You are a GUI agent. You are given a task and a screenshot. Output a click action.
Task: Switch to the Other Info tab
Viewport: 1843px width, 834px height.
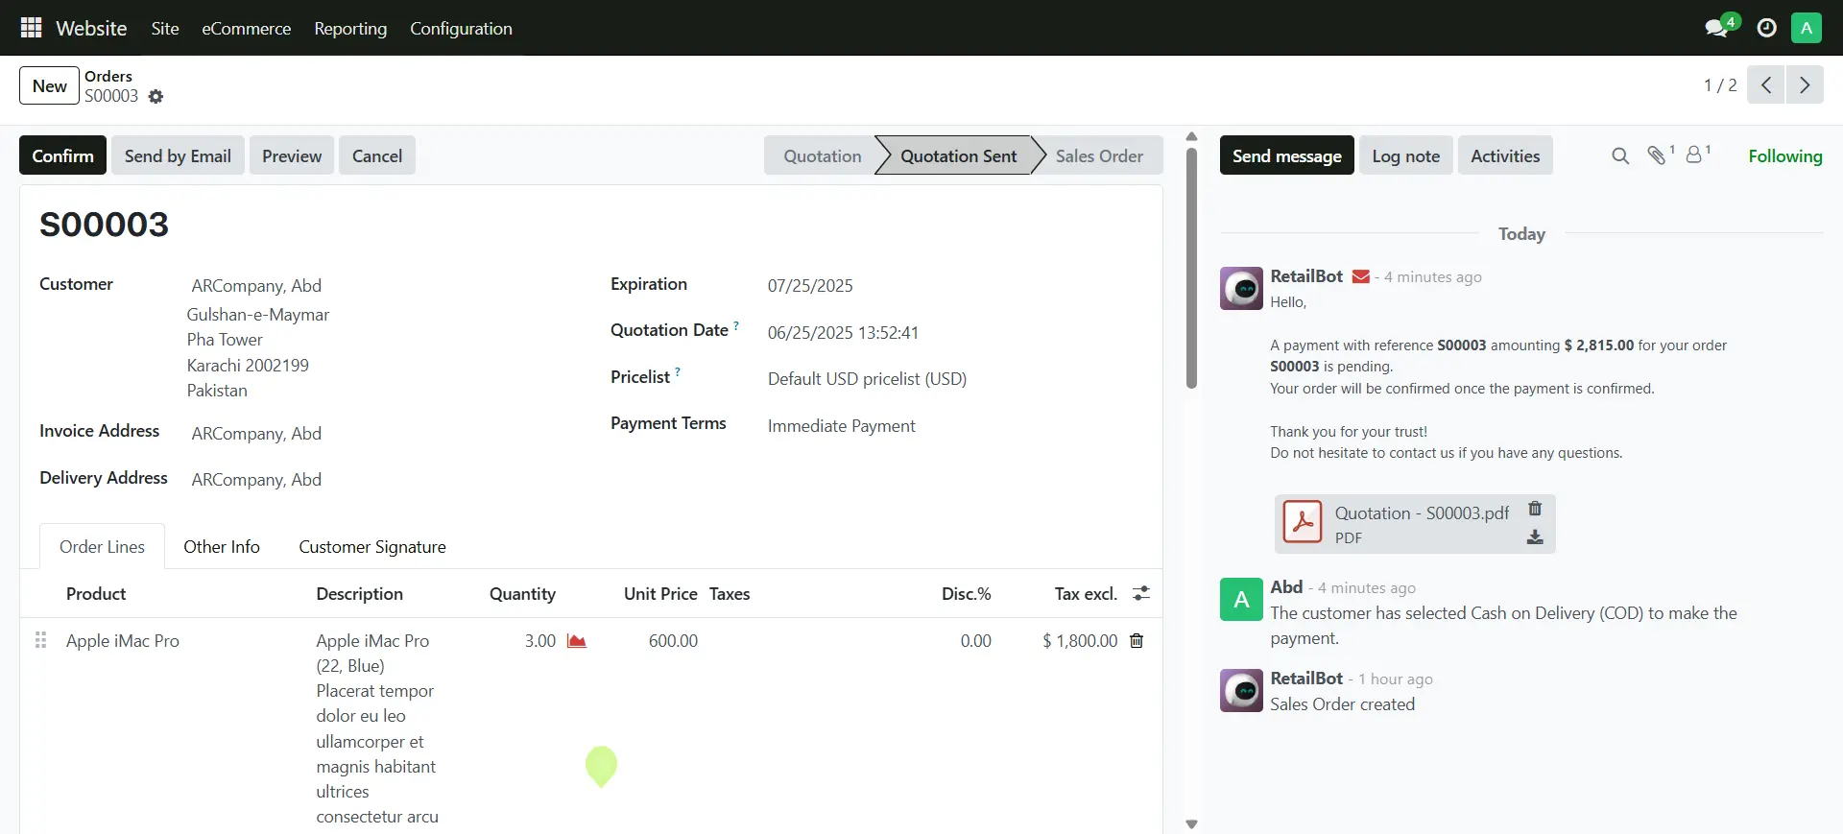point(222,546)
